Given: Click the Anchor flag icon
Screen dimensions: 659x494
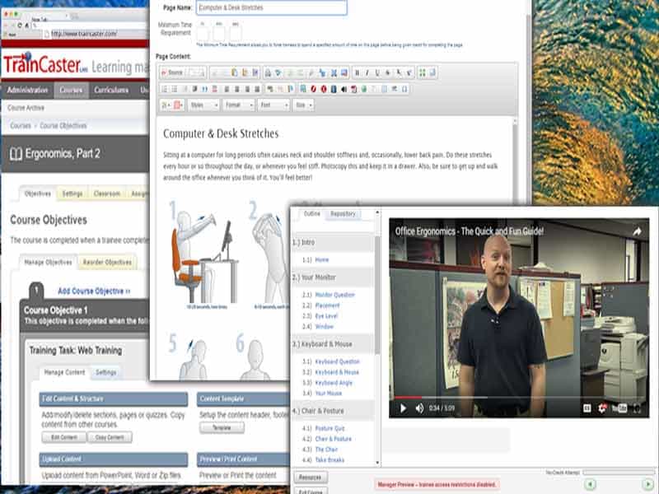Looking at the screenshot, I should click(x=291, y=89).
